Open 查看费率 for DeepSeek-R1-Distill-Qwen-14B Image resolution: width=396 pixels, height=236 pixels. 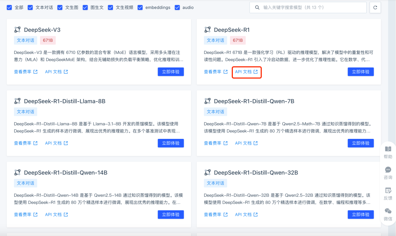(26, 214)
